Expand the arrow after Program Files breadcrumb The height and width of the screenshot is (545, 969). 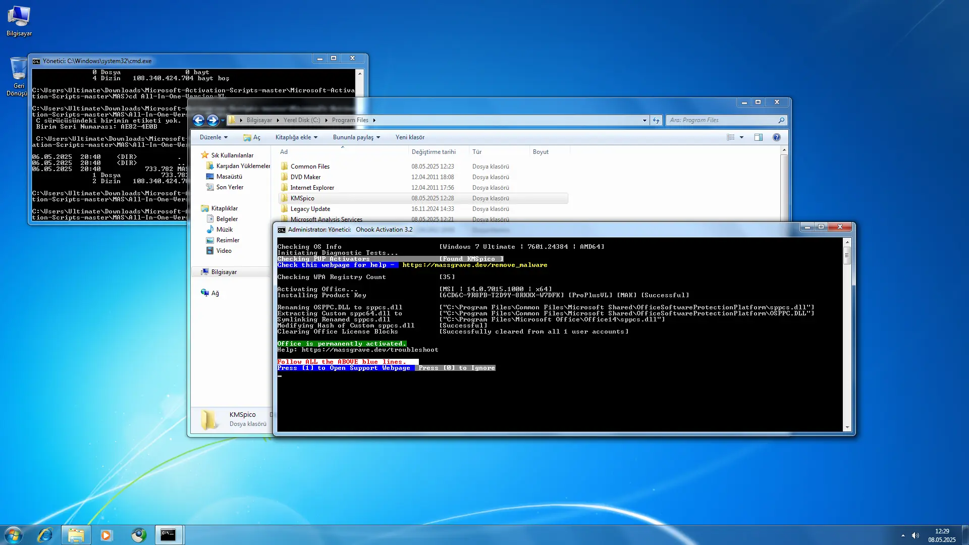[x=374, y=120]
